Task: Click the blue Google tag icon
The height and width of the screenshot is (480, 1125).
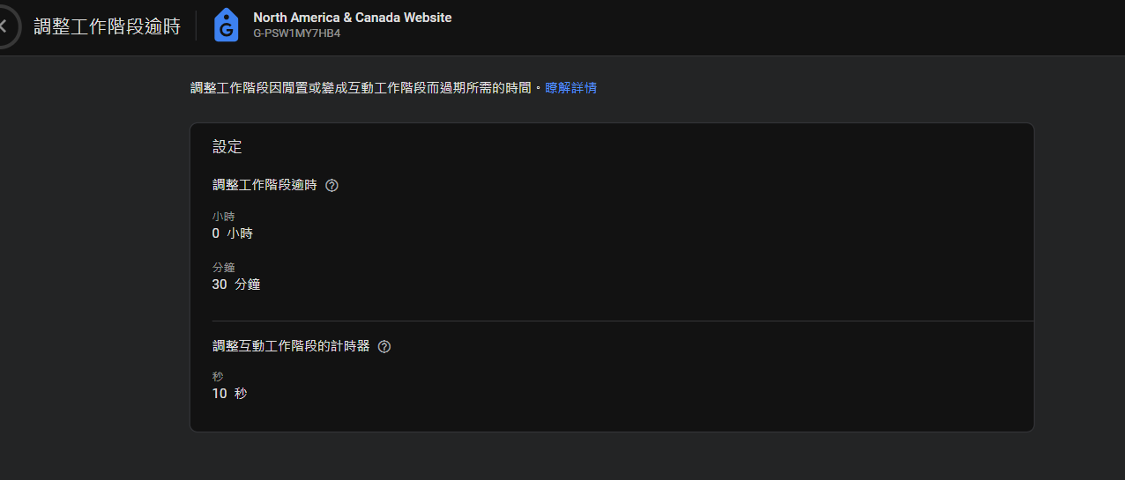Action: (x=227, y=26)
